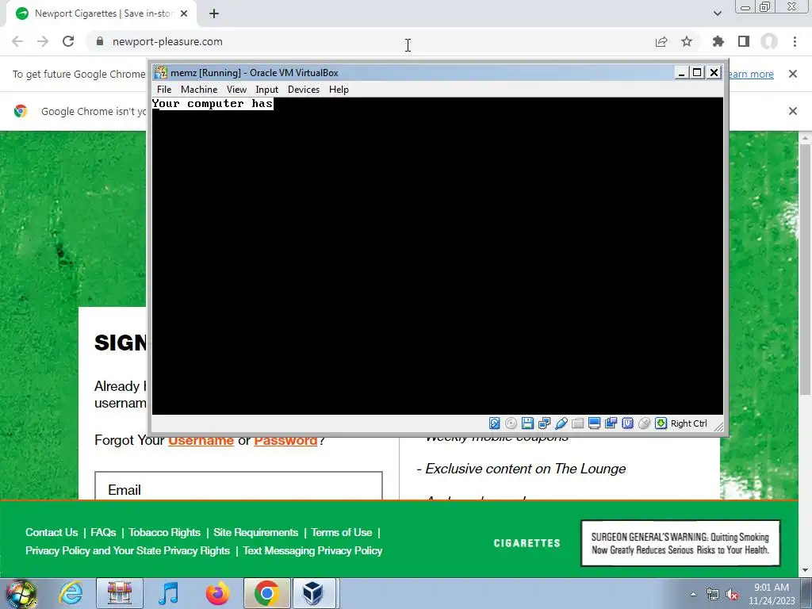Close the Newport Cigarettes tab
This screenshot has height=609, width=812.
[184, 14]
